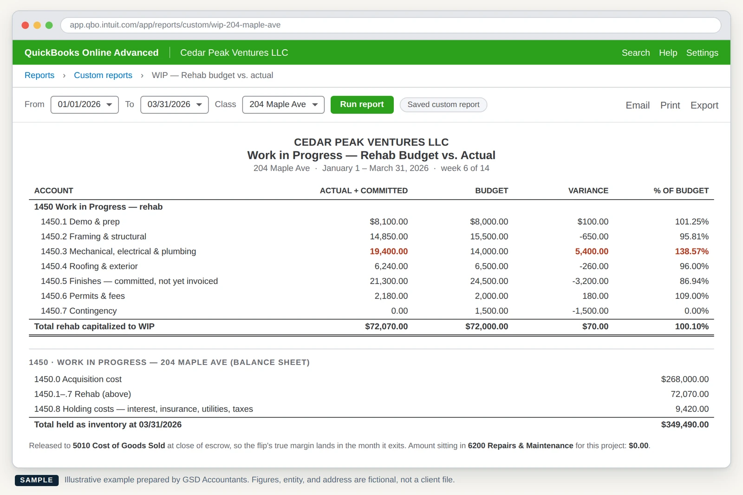Click the QuickBooks Online Advanced logo text
This screenshot has width=743, height=495.
click(x=91, y=52)
